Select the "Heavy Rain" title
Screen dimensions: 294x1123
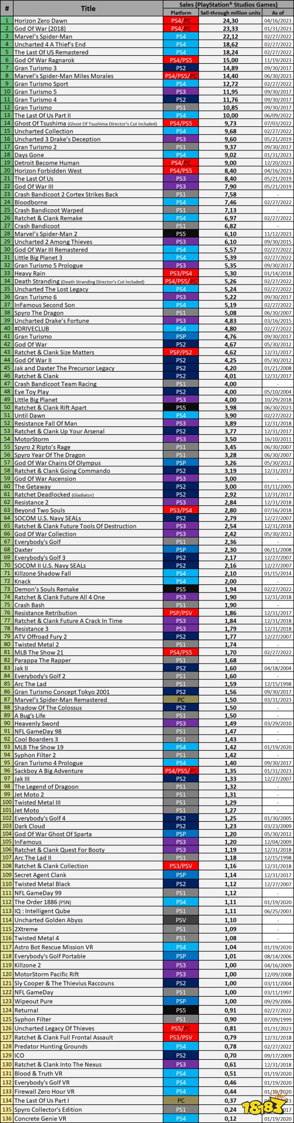pyautogui.click(x=30, y=273)
